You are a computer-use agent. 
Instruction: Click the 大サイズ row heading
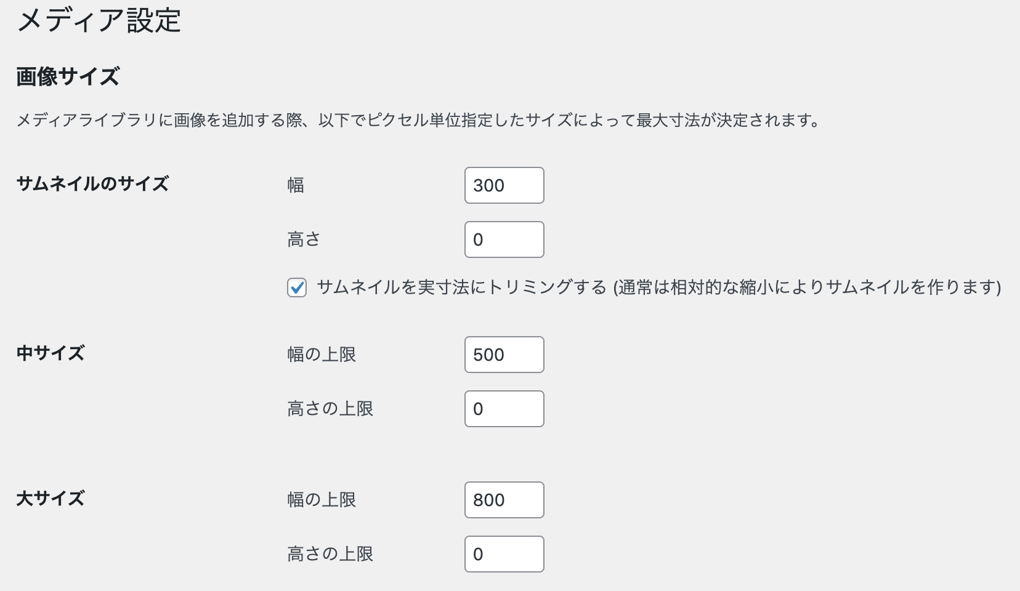click(x=51, y=499)
